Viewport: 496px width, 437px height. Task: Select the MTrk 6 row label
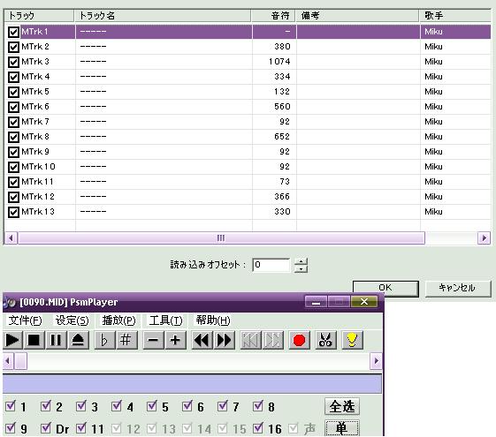[35, 107]
